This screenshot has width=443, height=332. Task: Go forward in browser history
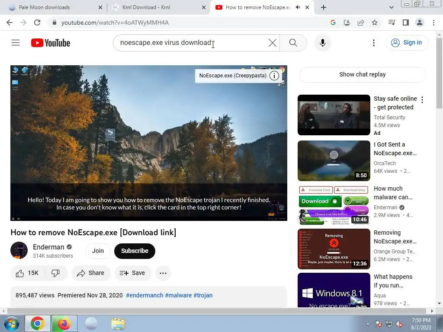tap(23, 22)
